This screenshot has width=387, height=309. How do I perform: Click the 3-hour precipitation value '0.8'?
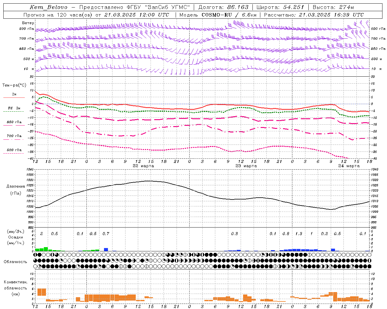286,234
